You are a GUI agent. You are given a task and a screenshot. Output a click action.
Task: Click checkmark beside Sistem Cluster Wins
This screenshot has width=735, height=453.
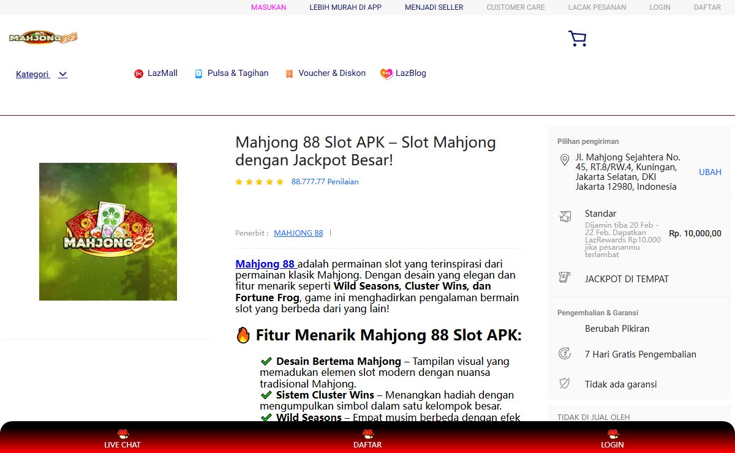pos(266,395)
